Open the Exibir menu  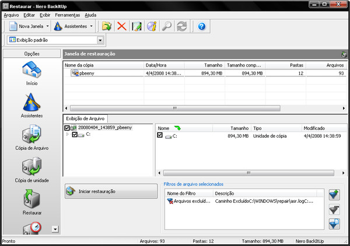point(45,15)
